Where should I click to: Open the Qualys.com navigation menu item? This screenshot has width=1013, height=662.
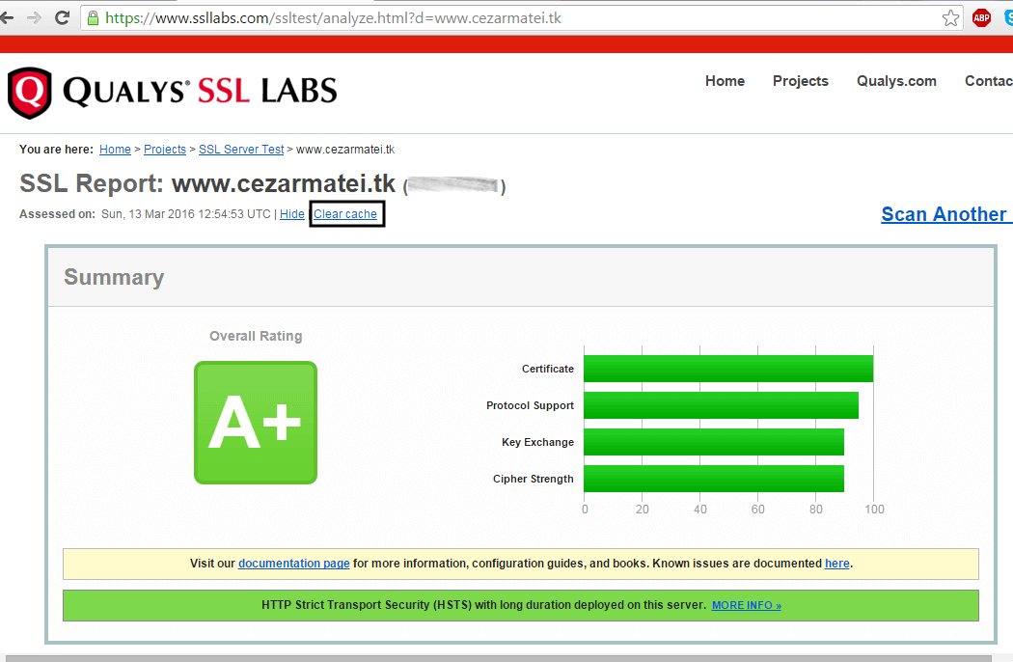tap(896, 81)
